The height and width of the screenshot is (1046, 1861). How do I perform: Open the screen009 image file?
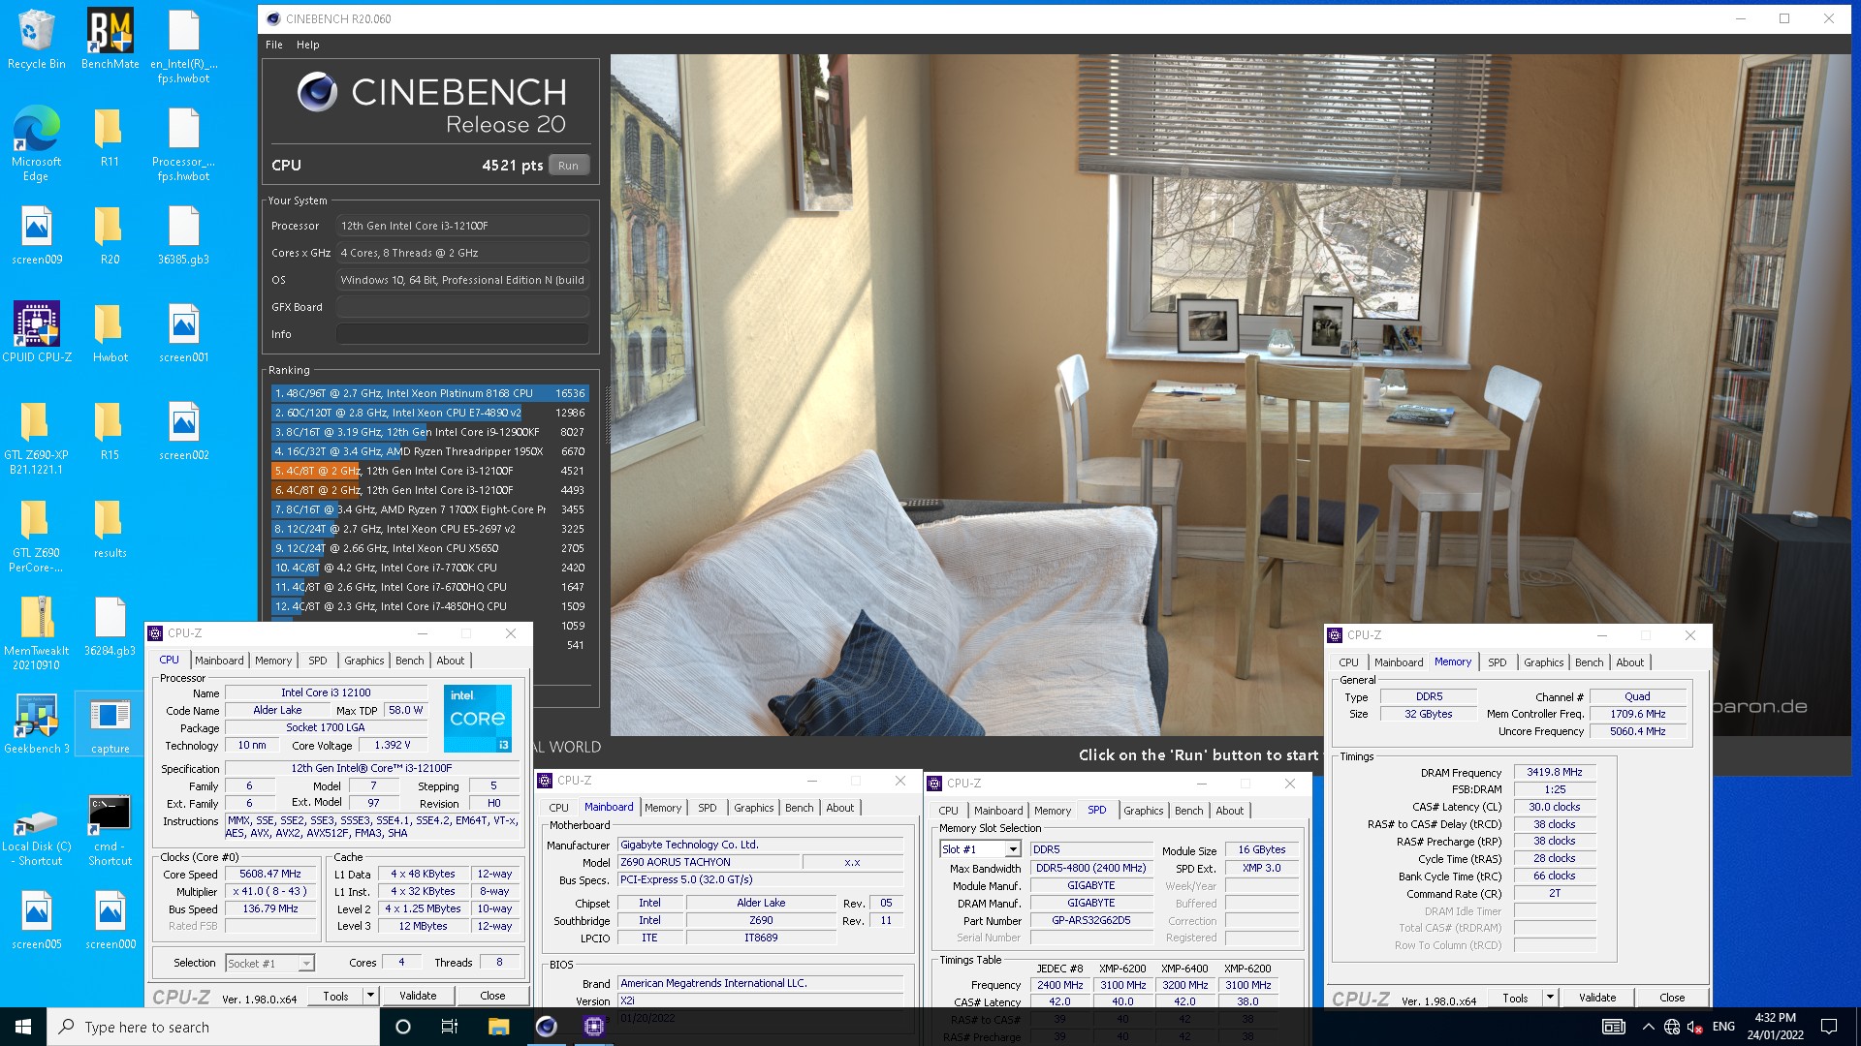[x=36, y=235]
